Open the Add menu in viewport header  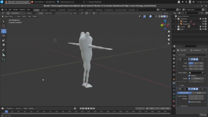pos(30,16)
